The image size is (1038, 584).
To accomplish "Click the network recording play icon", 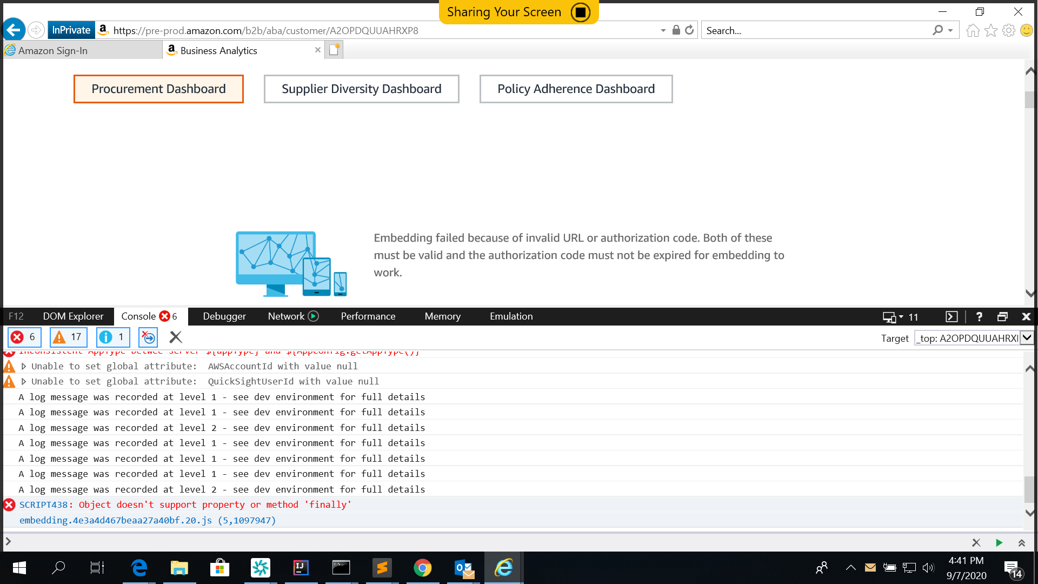I will point(313,316).
